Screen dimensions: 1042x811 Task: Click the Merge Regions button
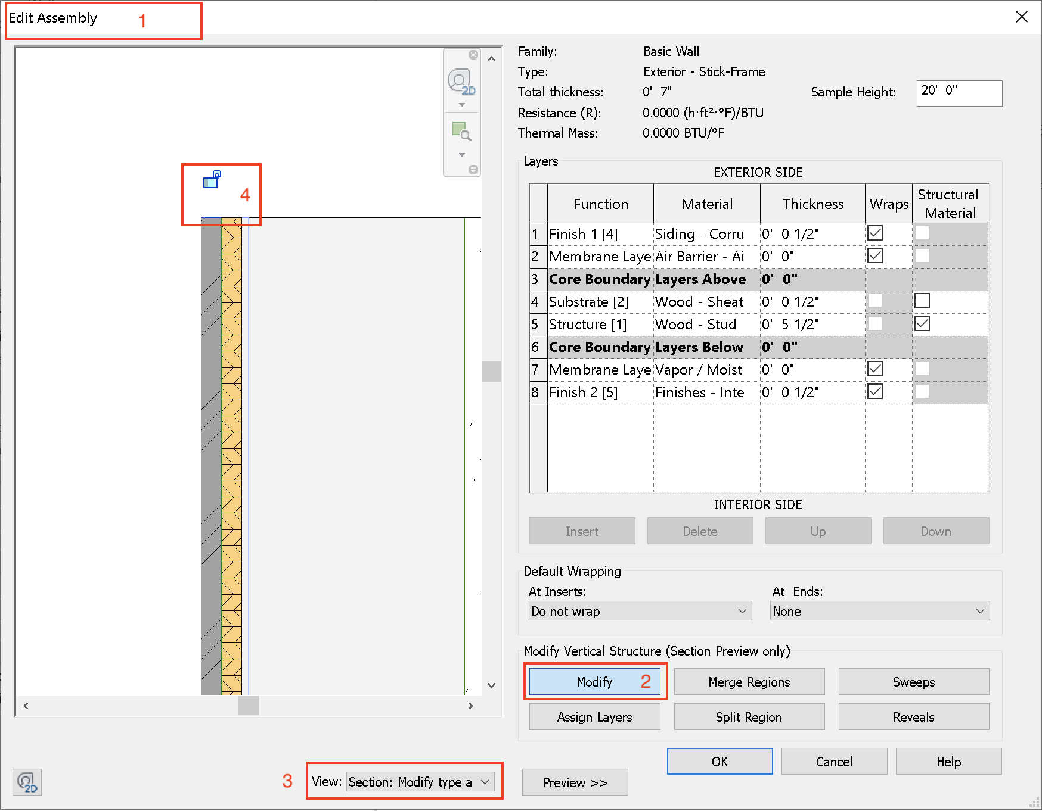tap(749, 682)
